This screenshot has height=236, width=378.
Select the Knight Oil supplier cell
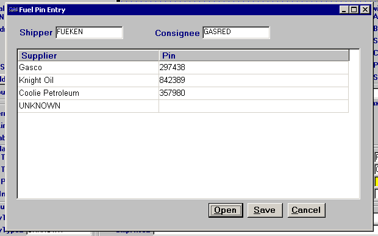click(88, 80)
